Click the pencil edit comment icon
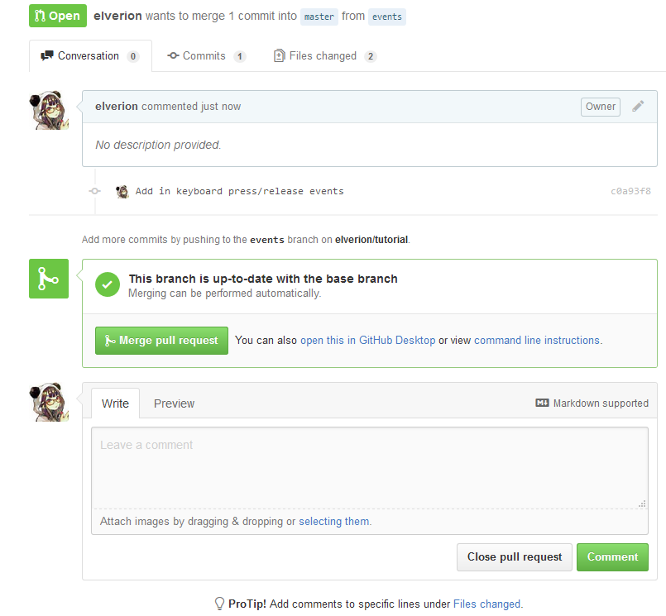The image size is (666, 616). [638, 107]
